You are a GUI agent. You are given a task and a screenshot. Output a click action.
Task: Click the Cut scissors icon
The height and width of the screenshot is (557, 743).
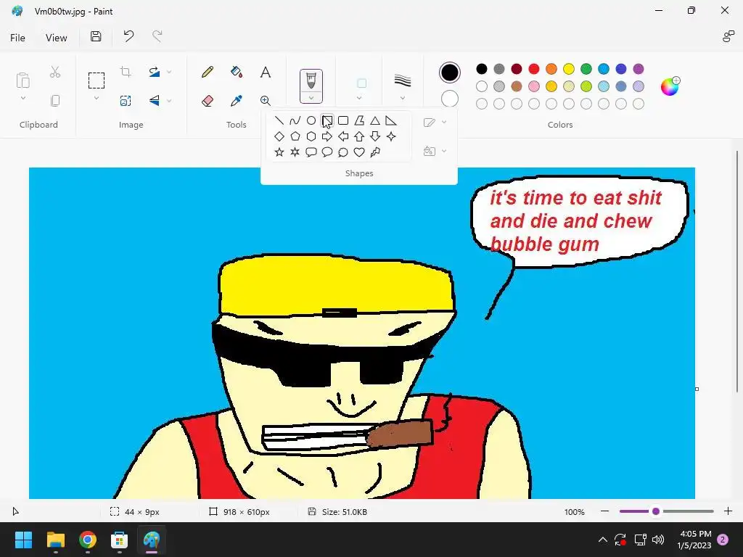click(x=55, y=72)
